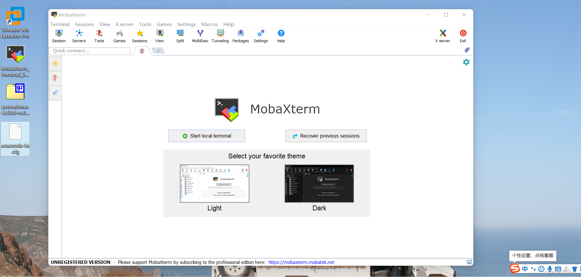
Task: Click the red Exit power icon
Action: tap(463, 36)
